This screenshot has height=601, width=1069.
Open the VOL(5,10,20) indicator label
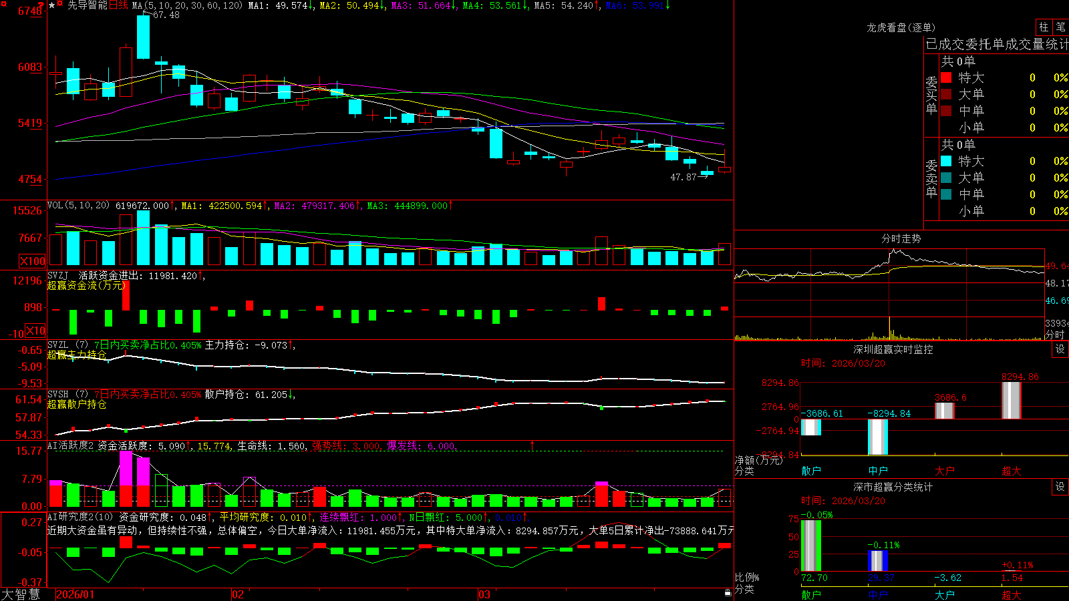78,205
